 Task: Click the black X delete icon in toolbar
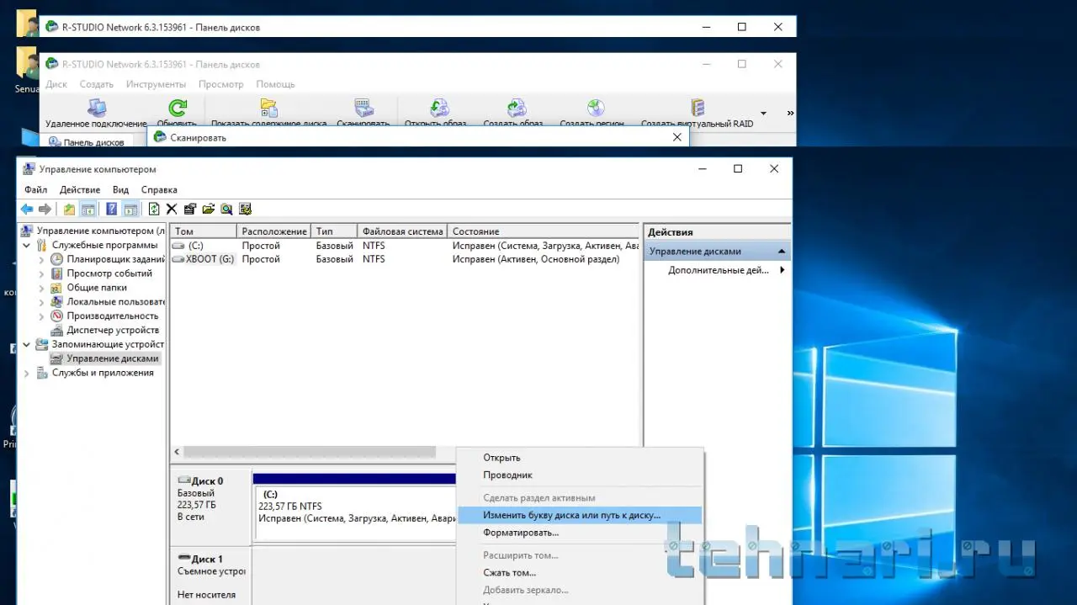(172, 210)
